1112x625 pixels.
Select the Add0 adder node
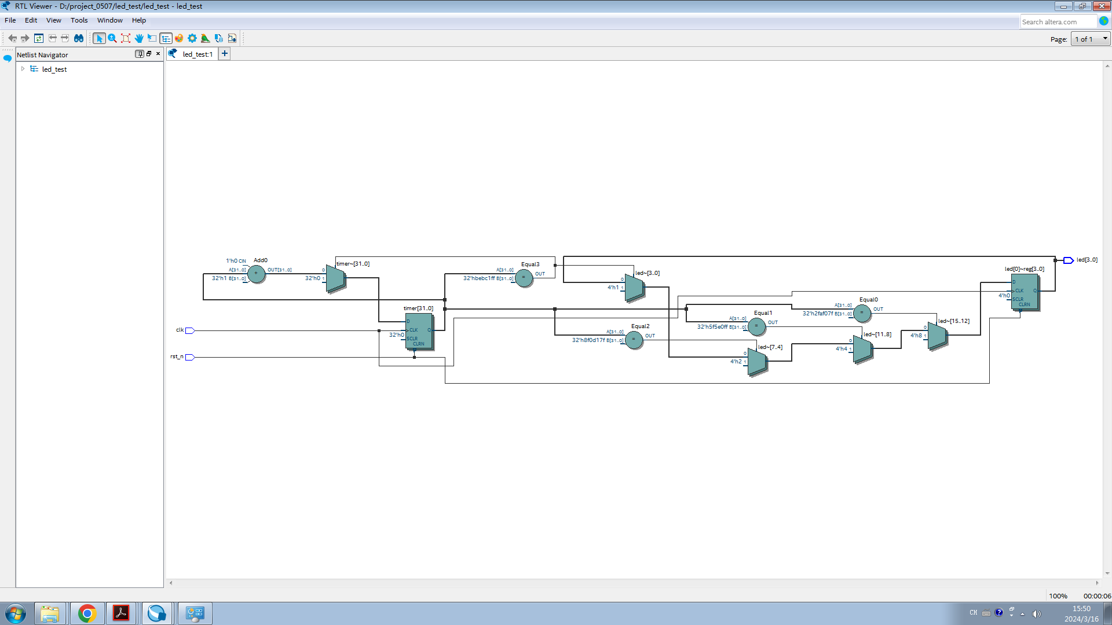(256, 274)
